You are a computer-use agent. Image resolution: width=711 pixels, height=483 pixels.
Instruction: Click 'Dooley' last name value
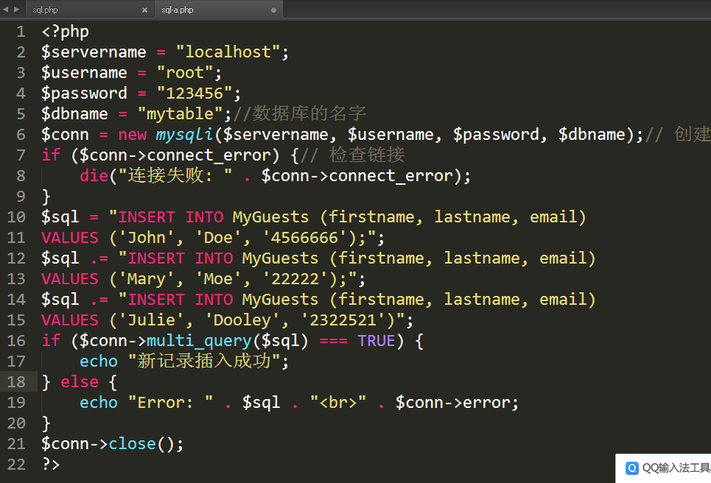tap(242, 320)
